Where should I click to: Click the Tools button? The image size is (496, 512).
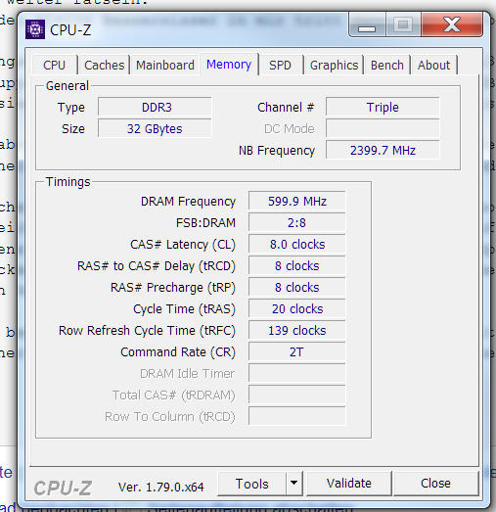coord(252,484)
